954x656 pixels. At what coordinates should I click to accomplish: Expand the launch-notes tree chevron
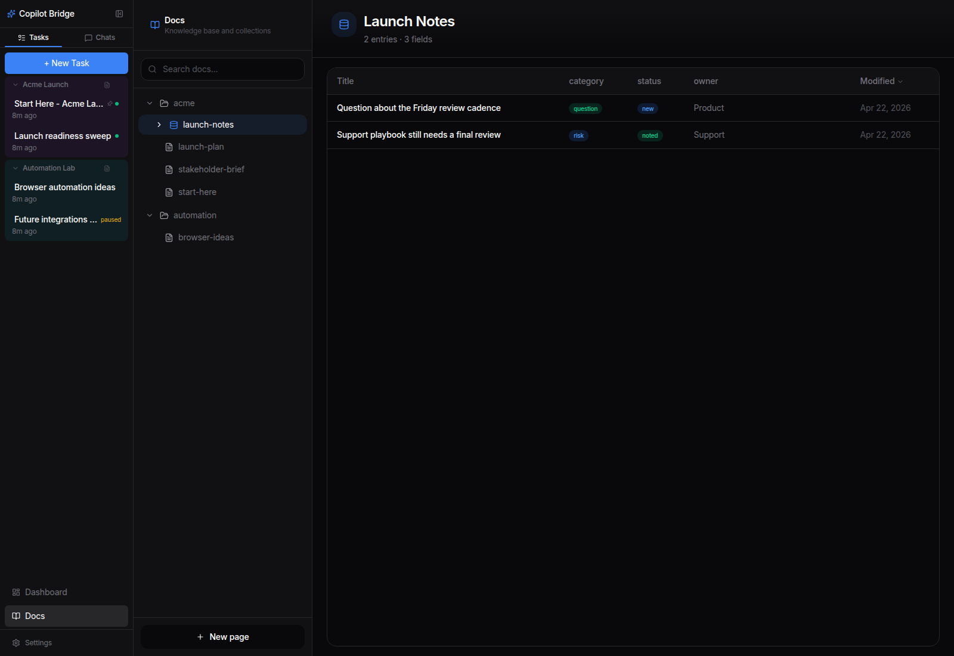point(159,125)
